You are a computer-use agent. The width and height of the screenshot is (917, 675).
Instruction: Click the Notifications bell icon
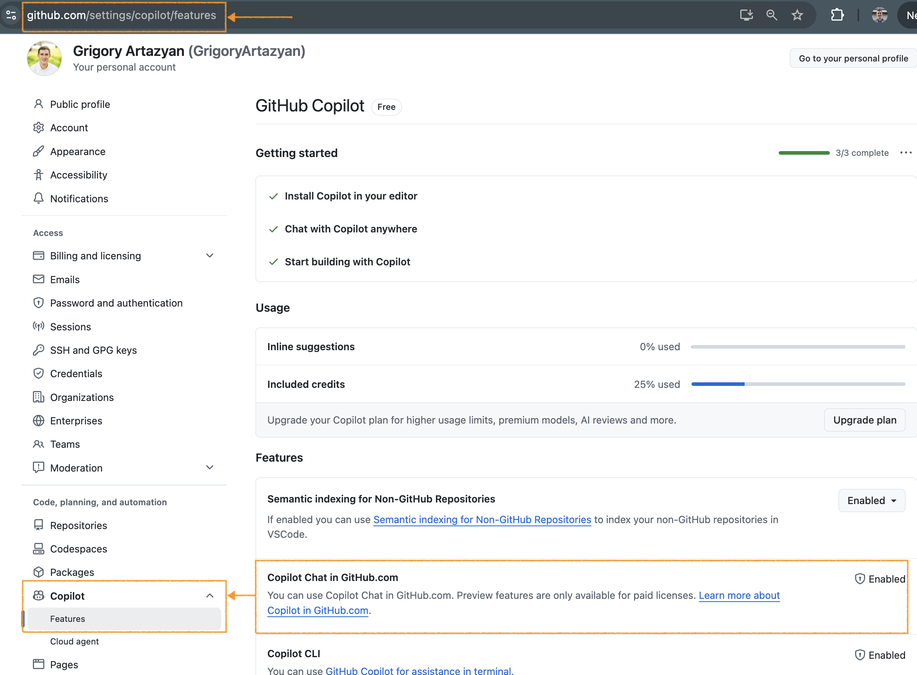[x=38, y=199]
